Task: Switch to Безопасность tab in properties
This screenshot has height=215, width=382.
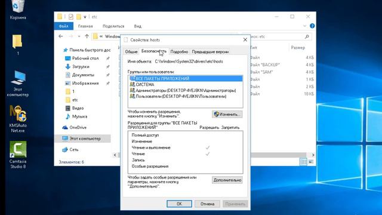Action: pyautogui.click(x=154, y=51)
